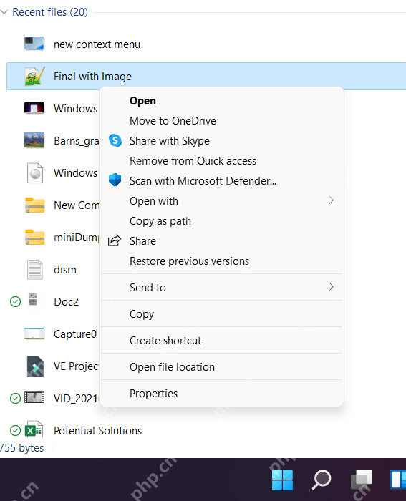Select the New Com file name
The height and width of the screenshot is (501, 406).
tap(77, 205)
